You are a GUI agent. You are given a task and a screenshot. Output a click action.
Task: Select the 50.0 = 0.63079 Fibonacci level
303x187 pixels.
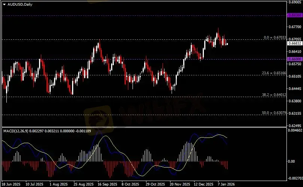[274, 112]
